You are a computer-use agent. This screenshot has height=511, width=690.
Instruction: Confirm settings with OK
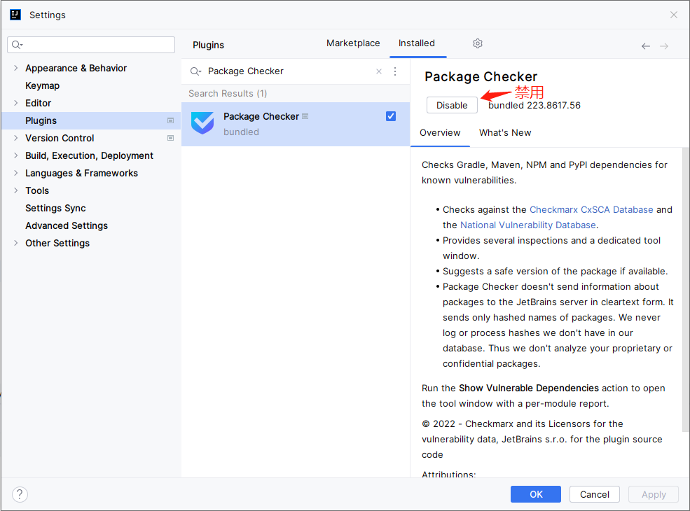[536, 494]
